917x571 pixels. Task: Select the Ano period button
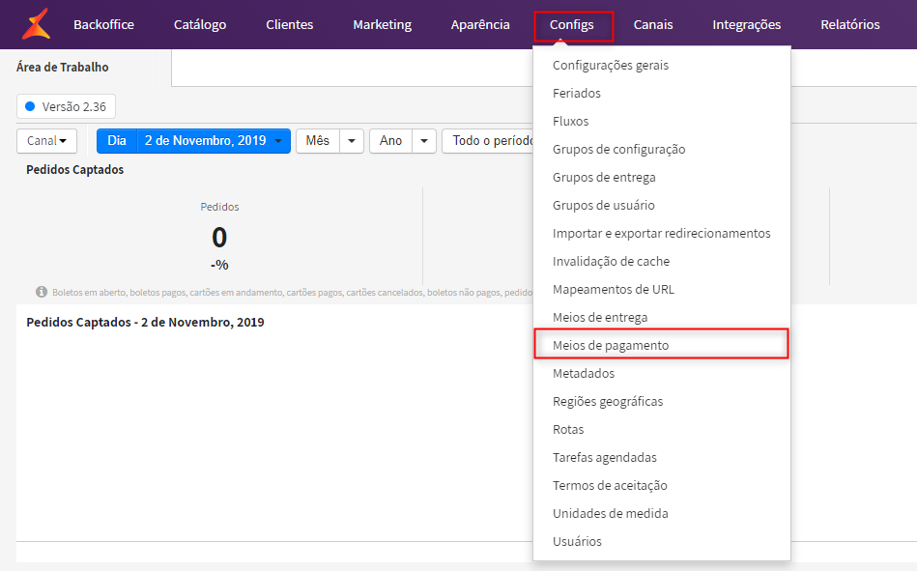[390, 141]
